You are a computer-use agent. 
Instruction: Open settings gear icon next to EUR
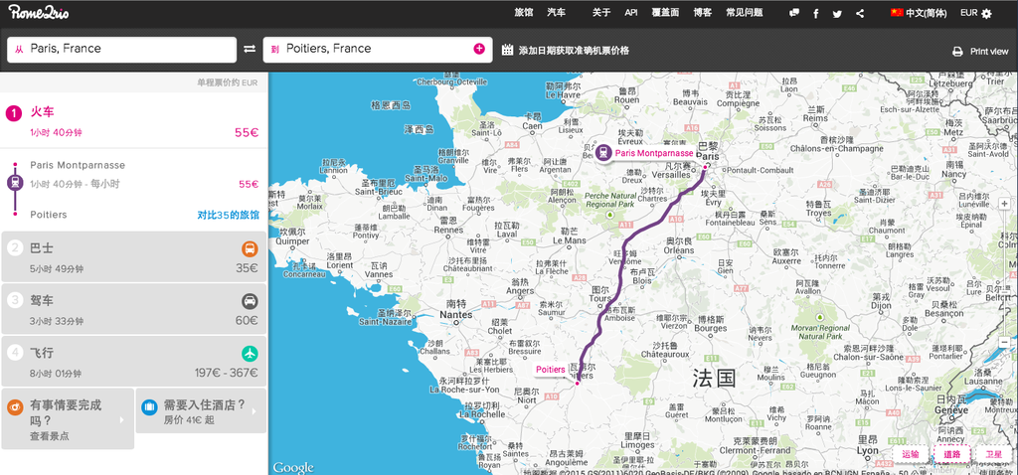[x=987, y=14]
